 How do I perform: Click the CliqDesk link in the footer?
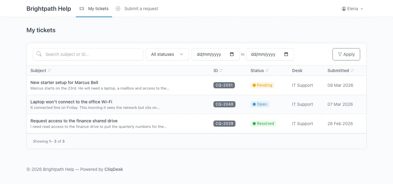click(114, 169)
